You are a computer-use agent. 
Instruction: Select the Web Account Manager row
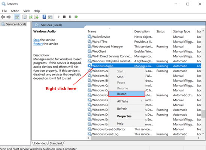tap(144, 47)
